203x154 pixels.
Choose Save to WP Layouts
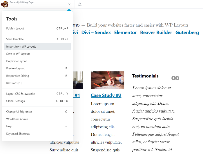(37, 54)
